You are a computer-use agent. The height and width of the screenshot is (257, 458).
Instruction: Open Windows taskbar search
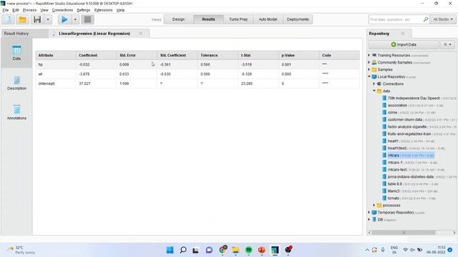[183, 250]
